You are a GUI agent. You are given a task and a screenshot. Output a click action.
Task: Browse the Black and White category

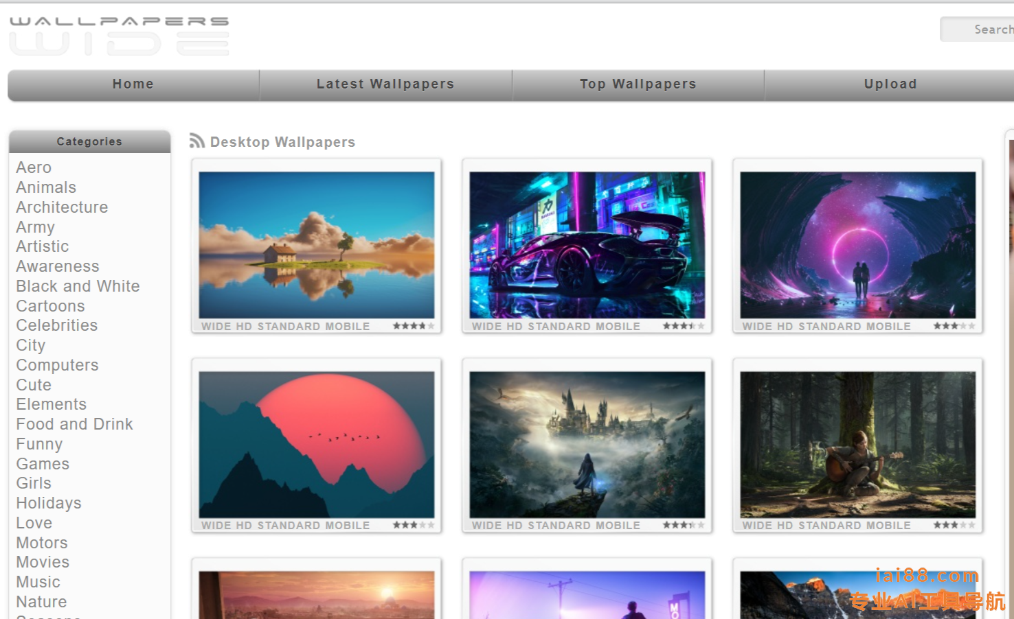(x=78, y=286)
